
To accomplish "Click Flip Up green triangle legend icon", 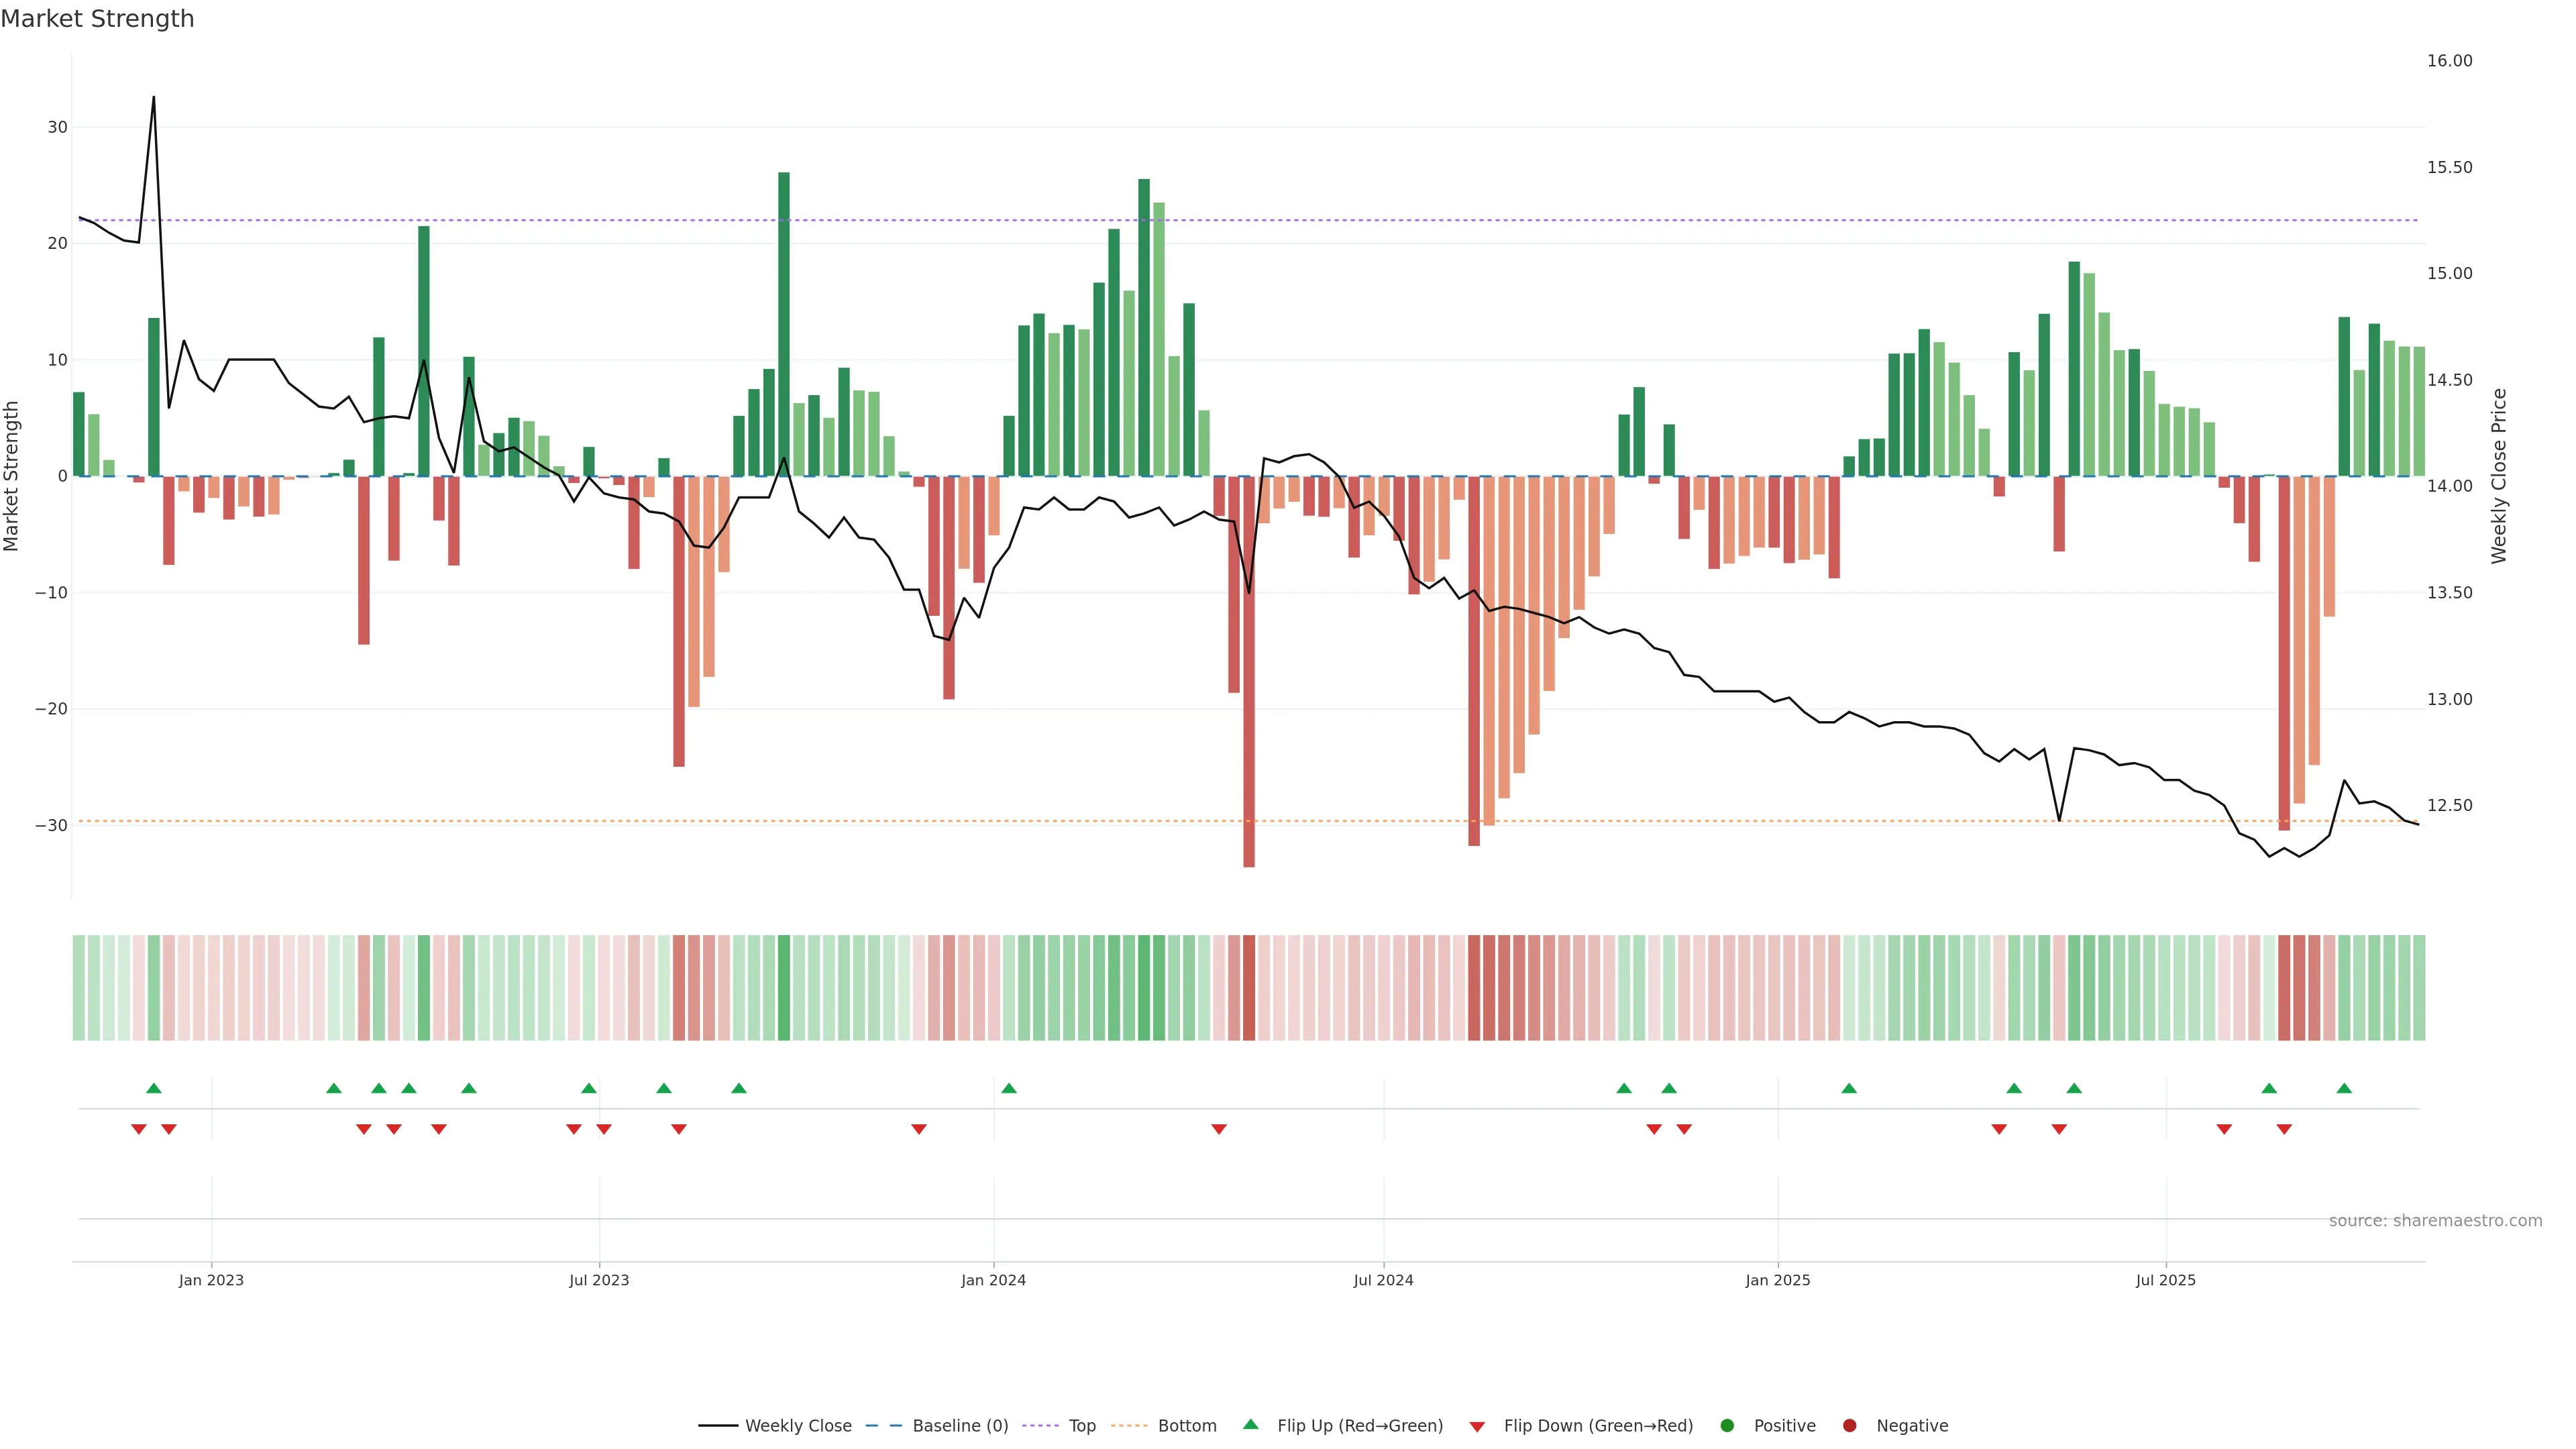I will point(1250,1424).
